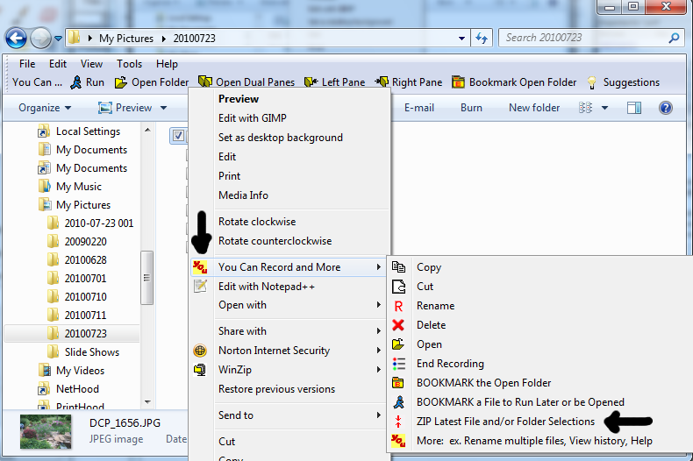Click the Bookmark Open Folder icon
Image resolution: width=693 pixels, height=461 pixels.
pos(458,82)
